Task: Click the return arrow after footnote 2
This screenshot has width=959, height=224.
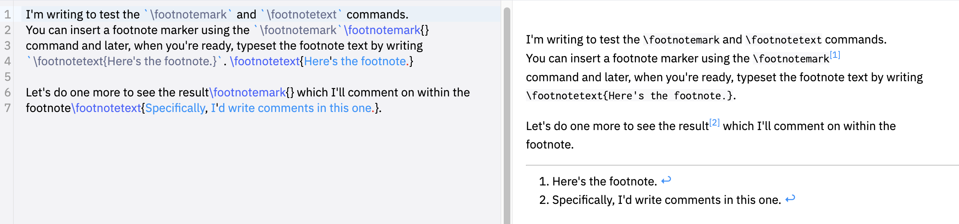Action: point(790,199)
